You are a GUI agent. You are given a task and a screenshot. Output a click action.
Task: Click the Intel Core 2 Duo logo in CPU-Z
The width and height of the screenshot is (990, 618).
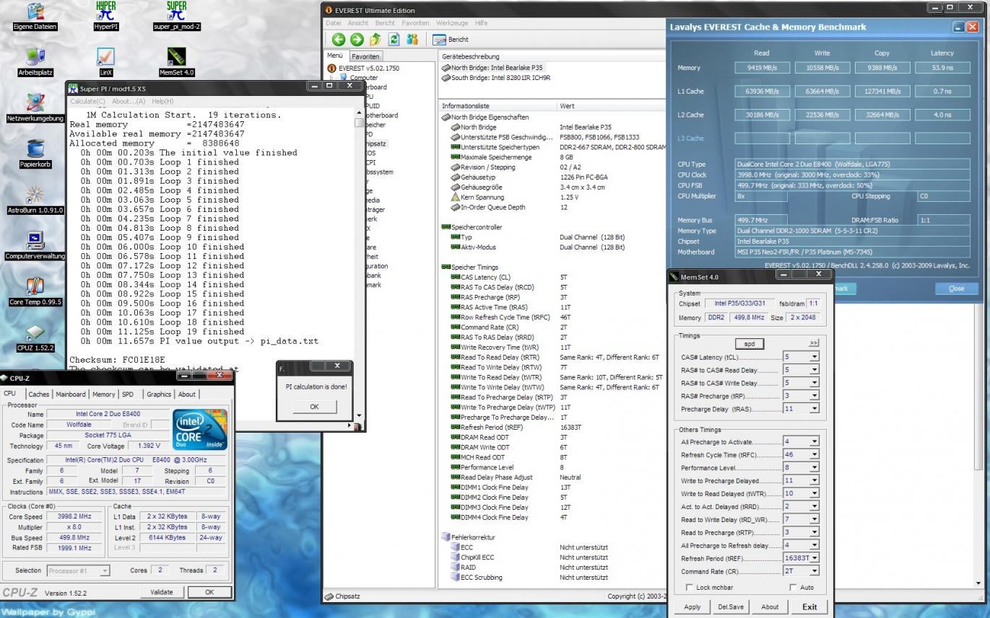[x=200, y=429]
